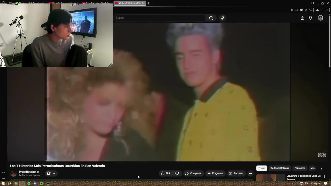
Task: Open the ad blocker shield icon
Action: (x=301, y=10)
